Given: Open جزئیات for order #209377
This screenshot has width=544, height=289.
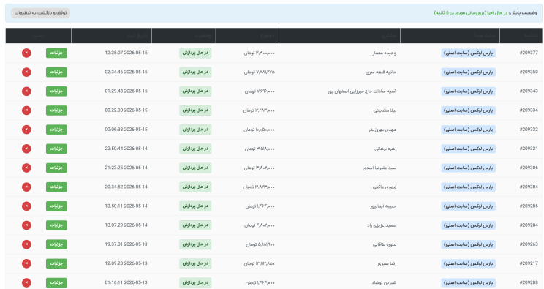Looking at the screenshot, I should (56, 53).
